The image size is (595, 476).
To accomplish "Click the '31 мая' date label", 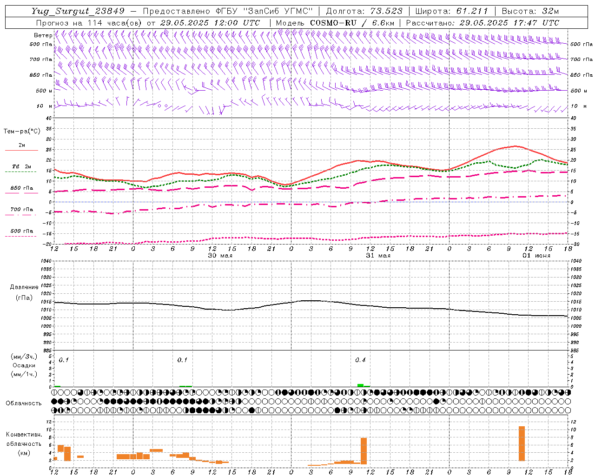I will click(378, 256).
